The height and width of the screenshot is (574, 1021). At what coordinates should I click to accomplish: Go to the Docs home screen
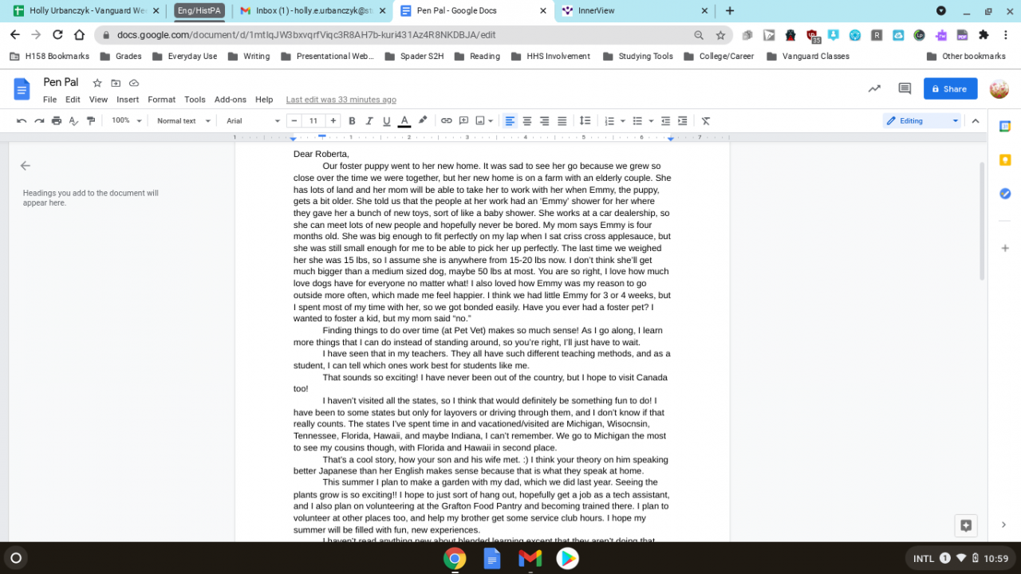(x=22, y=88)
